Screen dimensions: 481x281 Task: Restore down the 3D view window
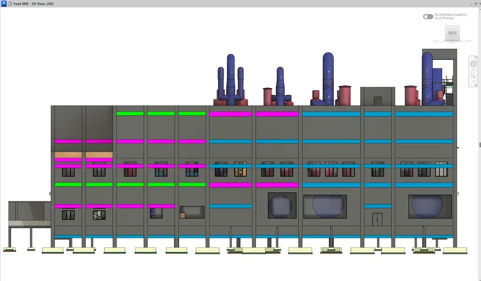pos(476,4)
